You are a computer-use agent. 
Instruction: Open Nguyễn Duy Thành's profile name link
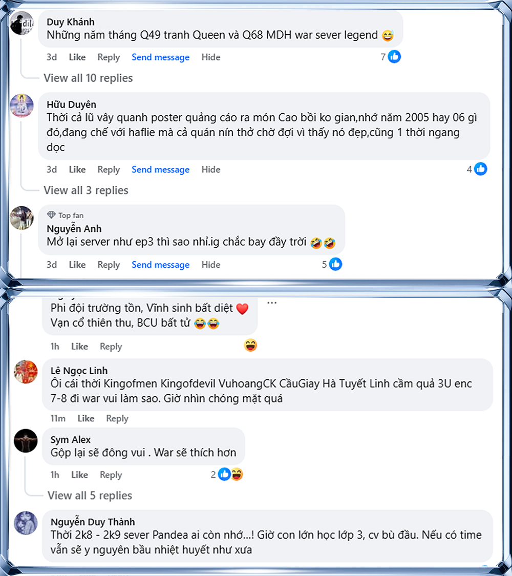[93, 522]
